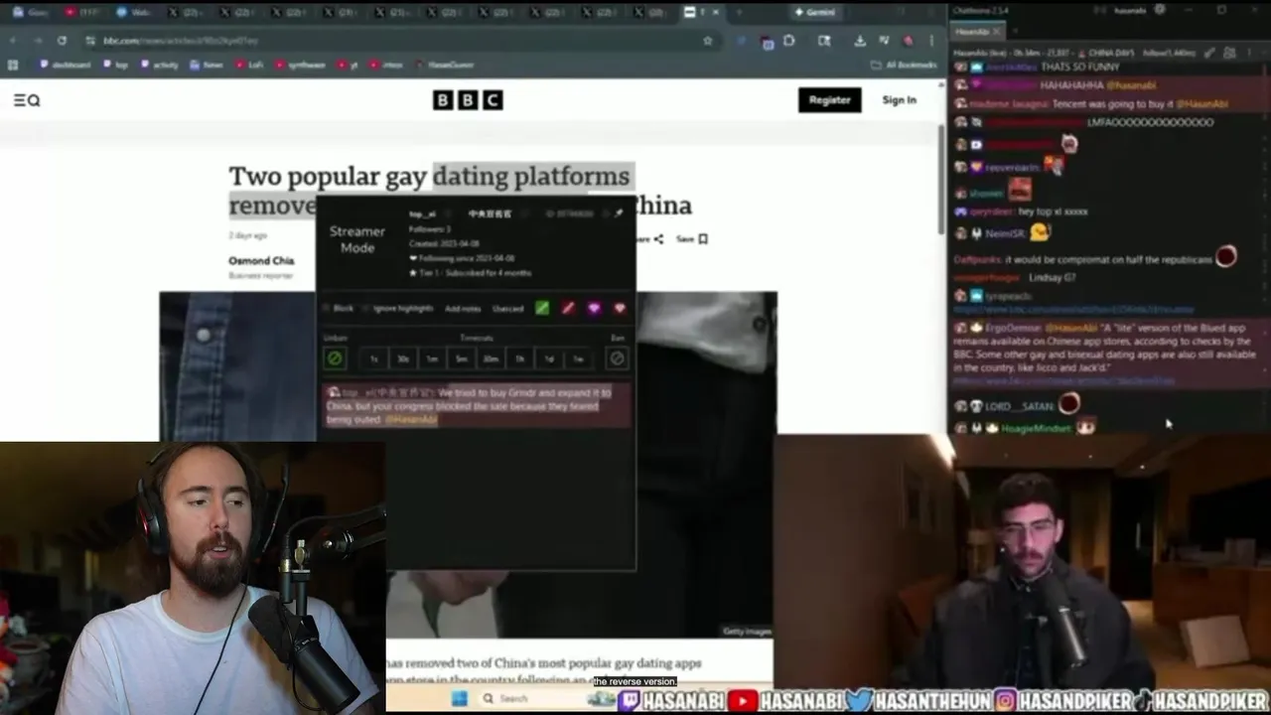Image resolution: width=1271 pixels, height=715 pixels.
Task: Open the activity bookmark
Action: point(159,65)
